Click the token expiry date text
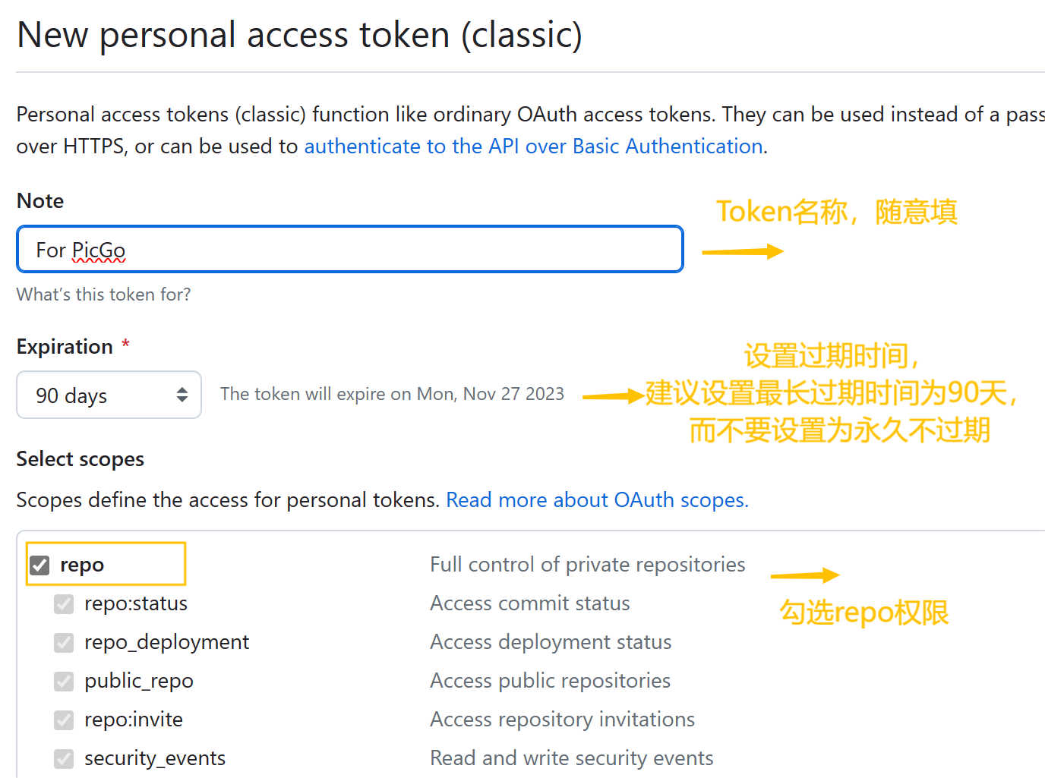Viewport: 1045px width, 778px height. click(x=392, y=395)
